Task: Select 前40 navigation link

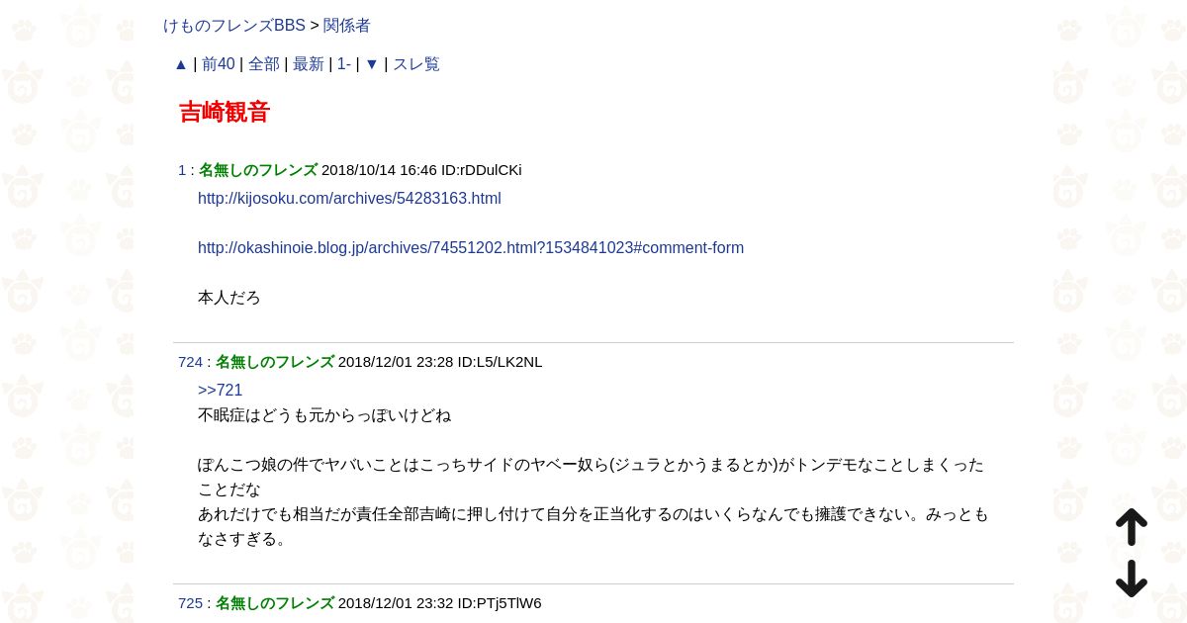Action: pos(219,64)
